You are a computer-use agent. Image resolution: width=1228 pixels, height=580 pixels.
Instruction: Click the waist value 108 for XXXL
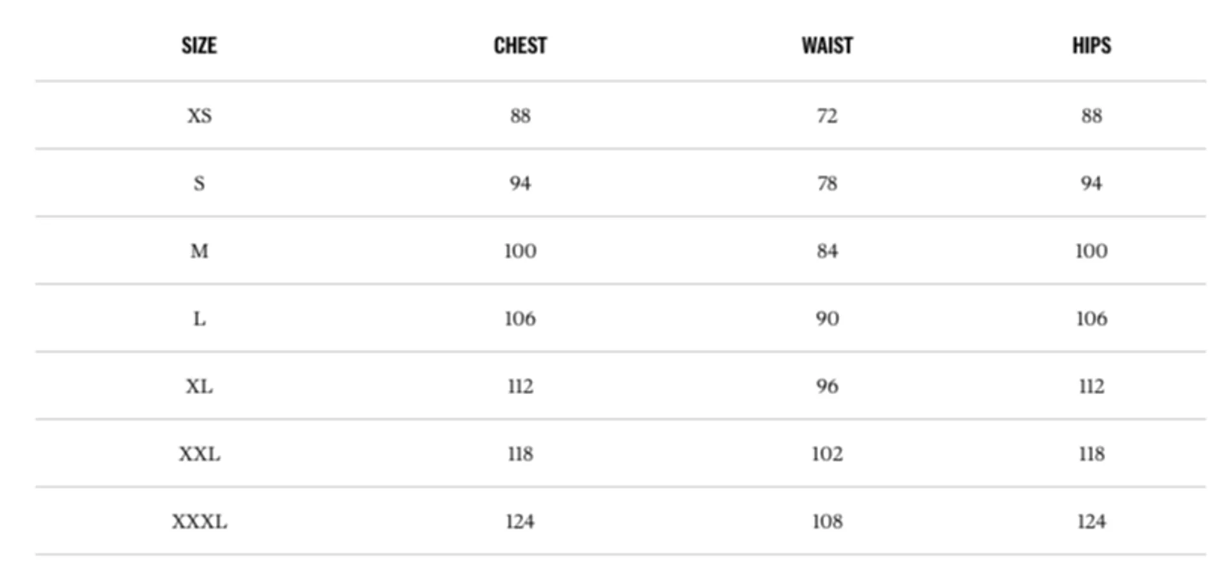[827, 522]
